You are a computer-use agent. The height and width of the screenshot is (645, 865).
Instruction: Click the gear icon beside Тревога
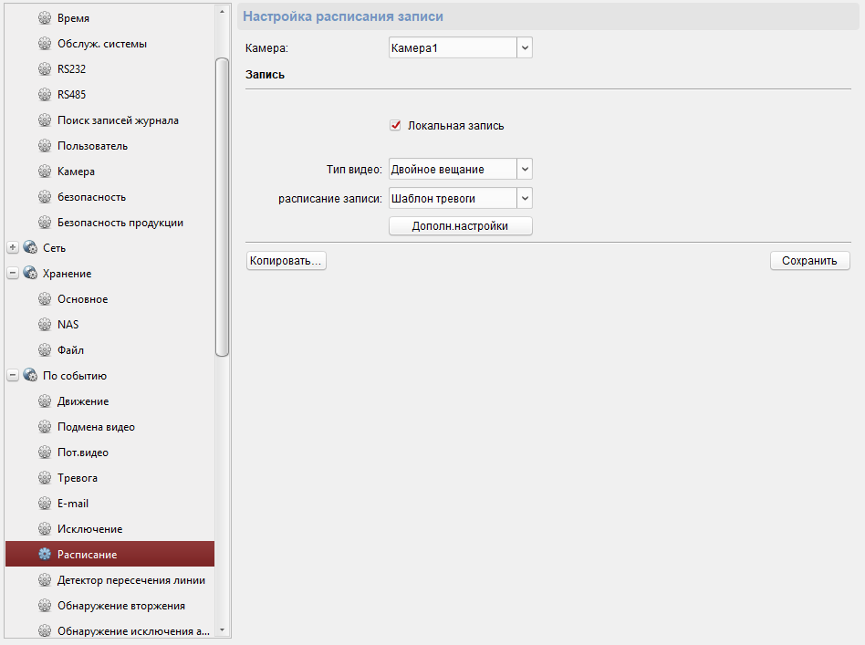(45, 478)
